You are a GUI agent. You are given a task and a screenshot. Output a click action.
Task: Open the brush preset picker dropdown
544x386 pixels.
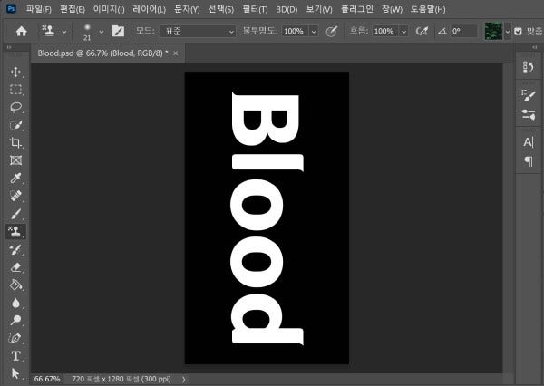tap(102, 32)
